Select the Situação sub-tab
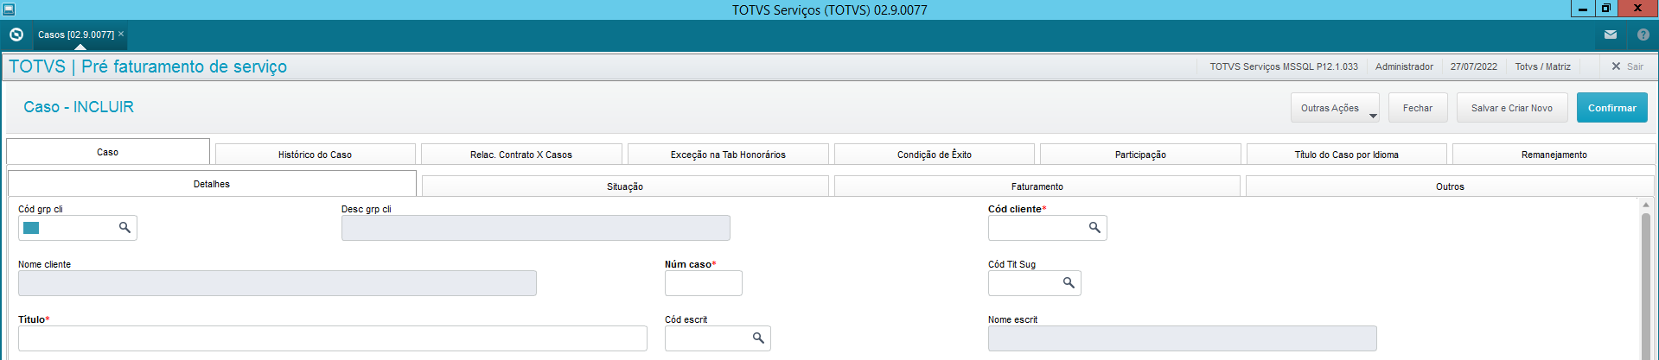The image size is (1659, 360). tap(625, 186)
